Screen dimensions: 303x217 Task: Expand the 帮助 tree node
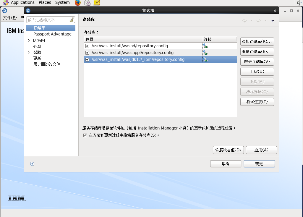[29, 52]
